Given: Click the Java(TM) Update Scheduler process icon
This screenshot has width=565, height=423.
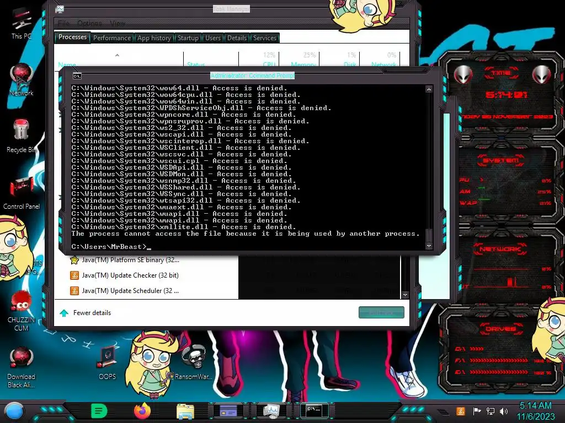Looking at the screenshot, I should [x=74, y=291].
